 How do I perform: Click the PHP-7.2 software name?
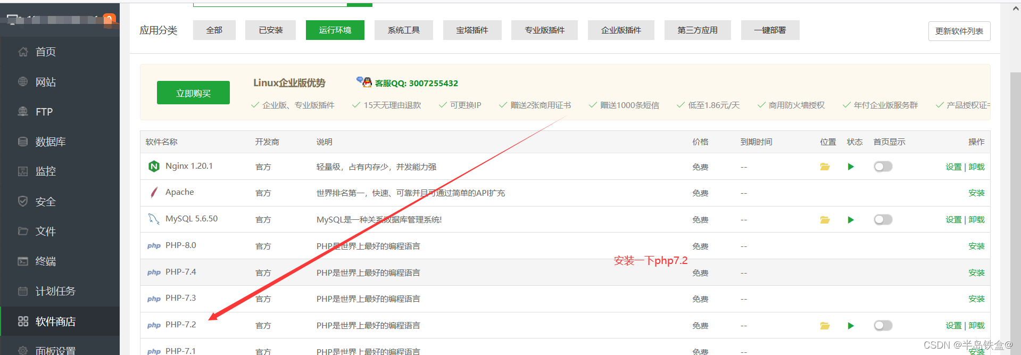[x=181, y=325]
